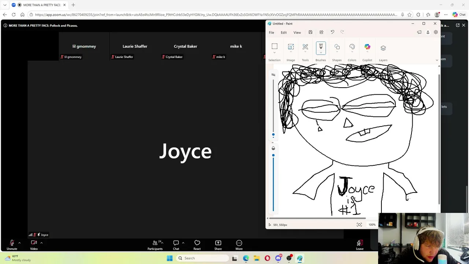
Task: Open the Copilot tool in Paint
Action: click(367, 47)
